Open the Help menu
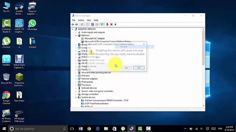 (96, 20)
